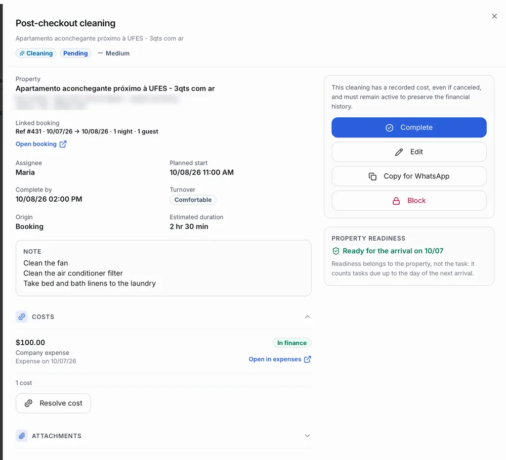506x460 pixels.
Task: Click the Pending status badge
Action: 75,53
